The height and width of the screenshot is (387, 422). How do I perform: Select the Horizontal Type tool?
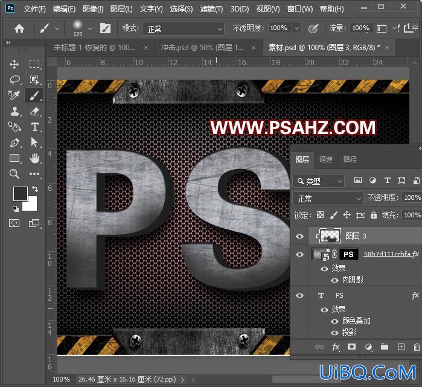point(35,127)
